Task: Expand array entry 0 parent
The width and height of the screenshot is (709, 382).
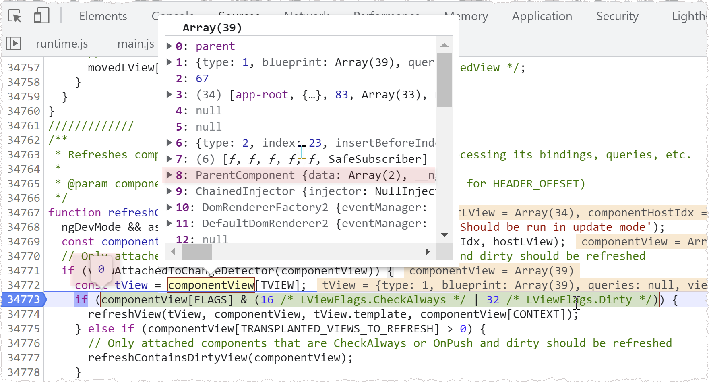Action: coord(169,46)
